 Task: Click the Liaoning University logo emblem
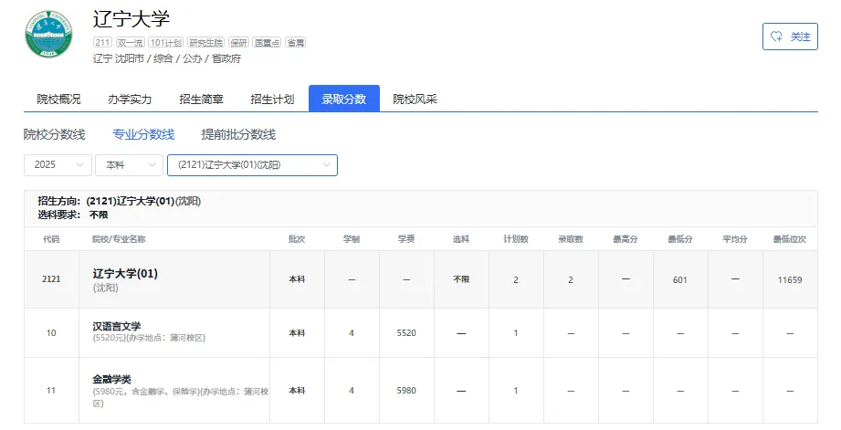coord(48,34)
